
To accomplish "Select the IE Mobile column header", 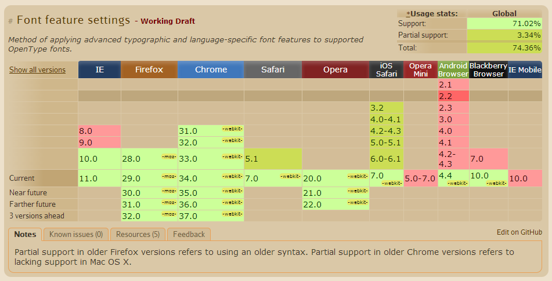I will click(x=525, y=70).
